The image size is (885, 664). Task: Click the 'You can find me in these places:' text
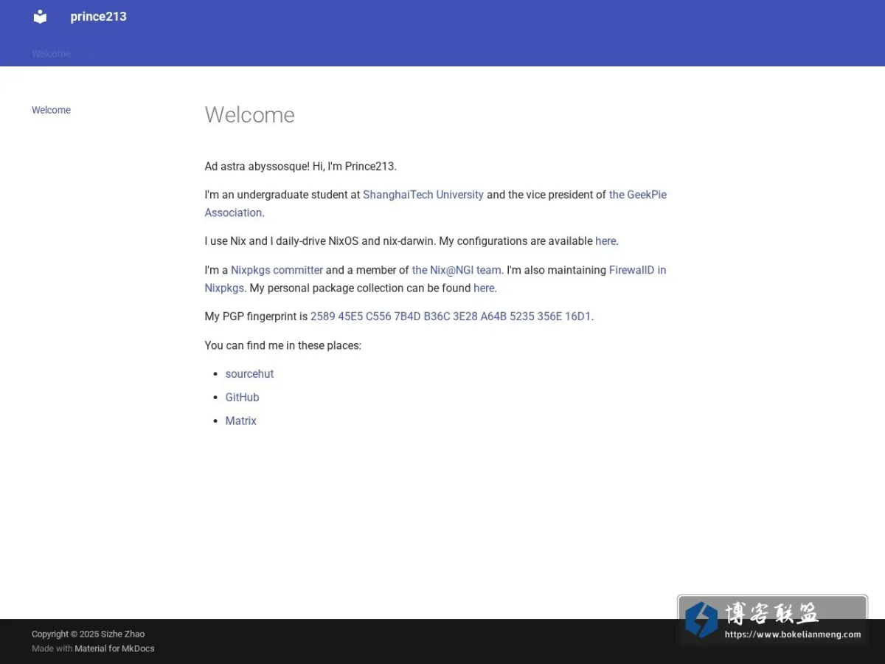tap(283, 345)
